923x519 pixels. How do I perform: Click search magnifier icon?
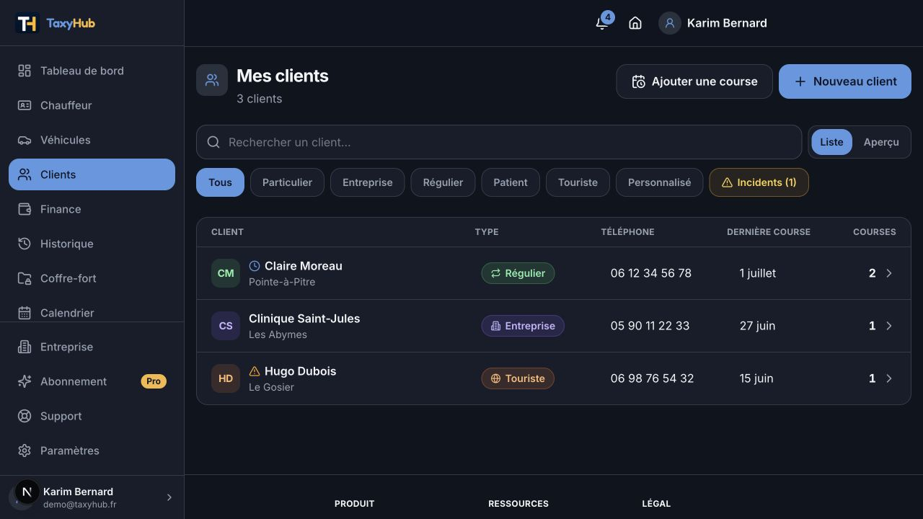point(213,142)
